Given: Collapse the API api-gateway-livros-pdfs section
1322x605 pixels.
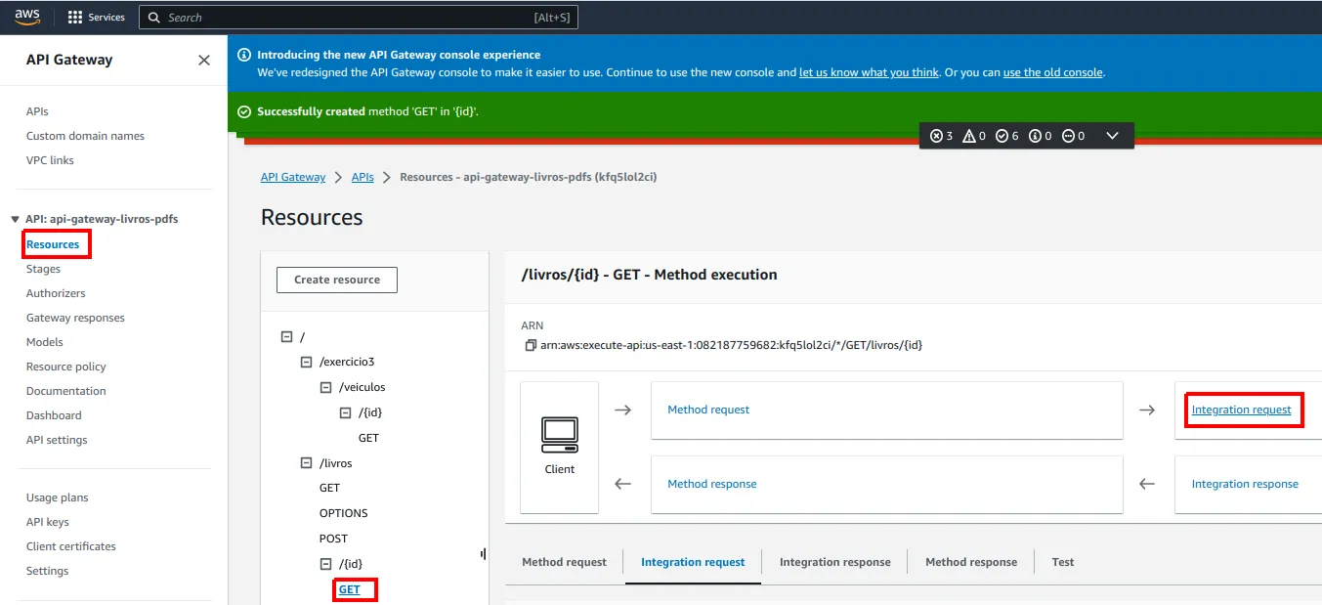Looking at the screenshot, I should [15, 219].
